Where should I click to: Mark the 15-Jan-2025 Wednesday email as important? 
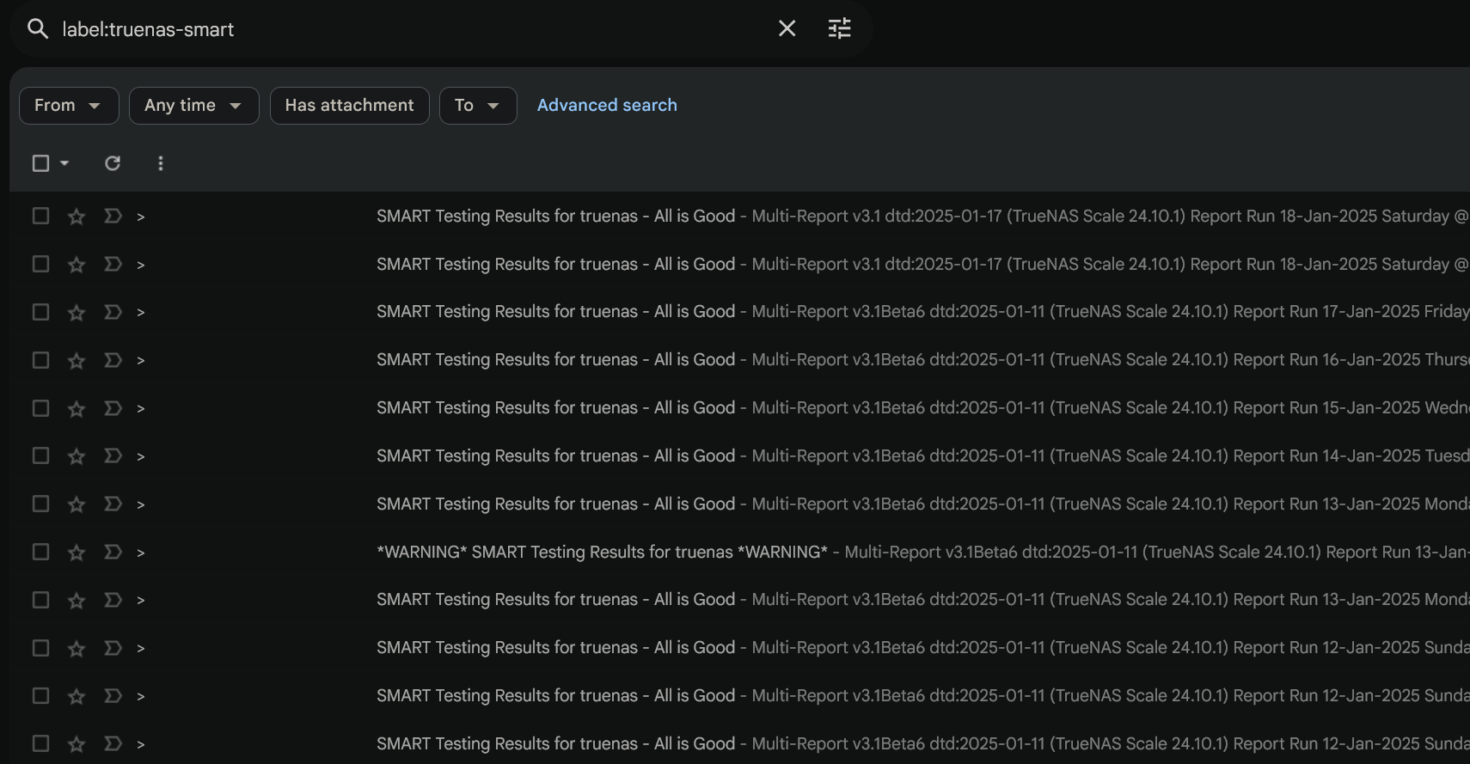pyautogui.click(x=113, y=408)
